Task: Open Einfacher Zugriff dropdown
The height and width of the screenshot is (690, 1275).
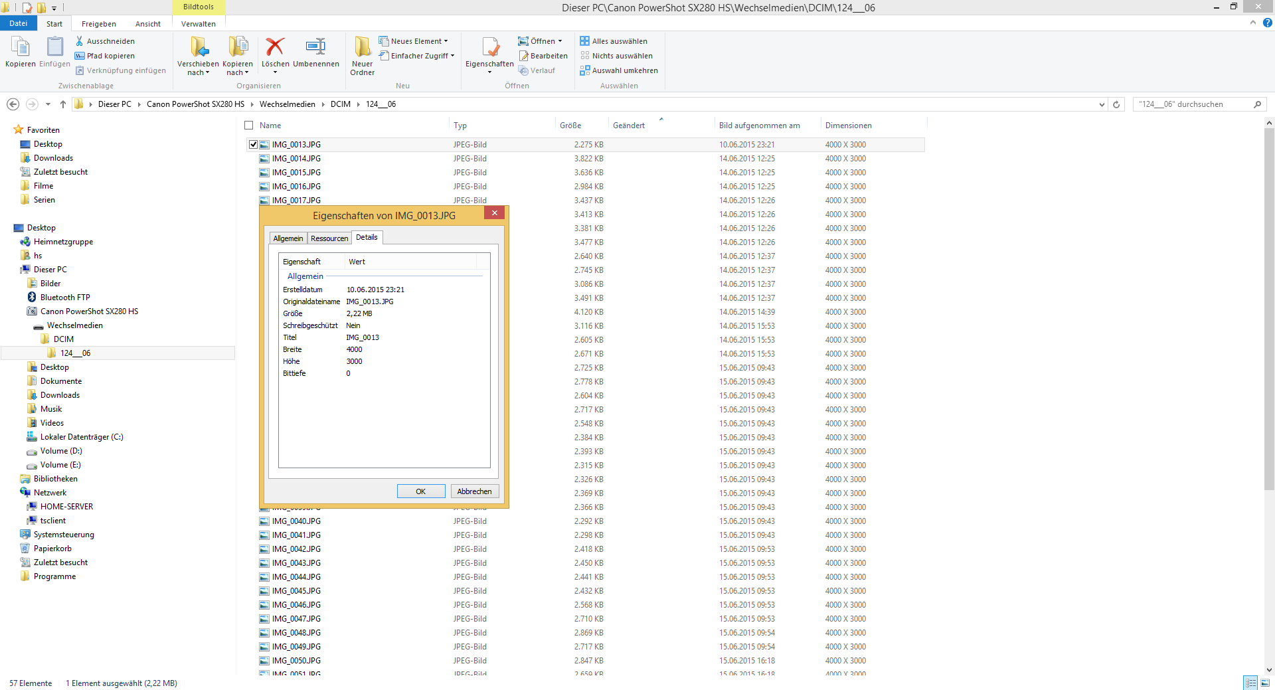Action: point(417,56)
